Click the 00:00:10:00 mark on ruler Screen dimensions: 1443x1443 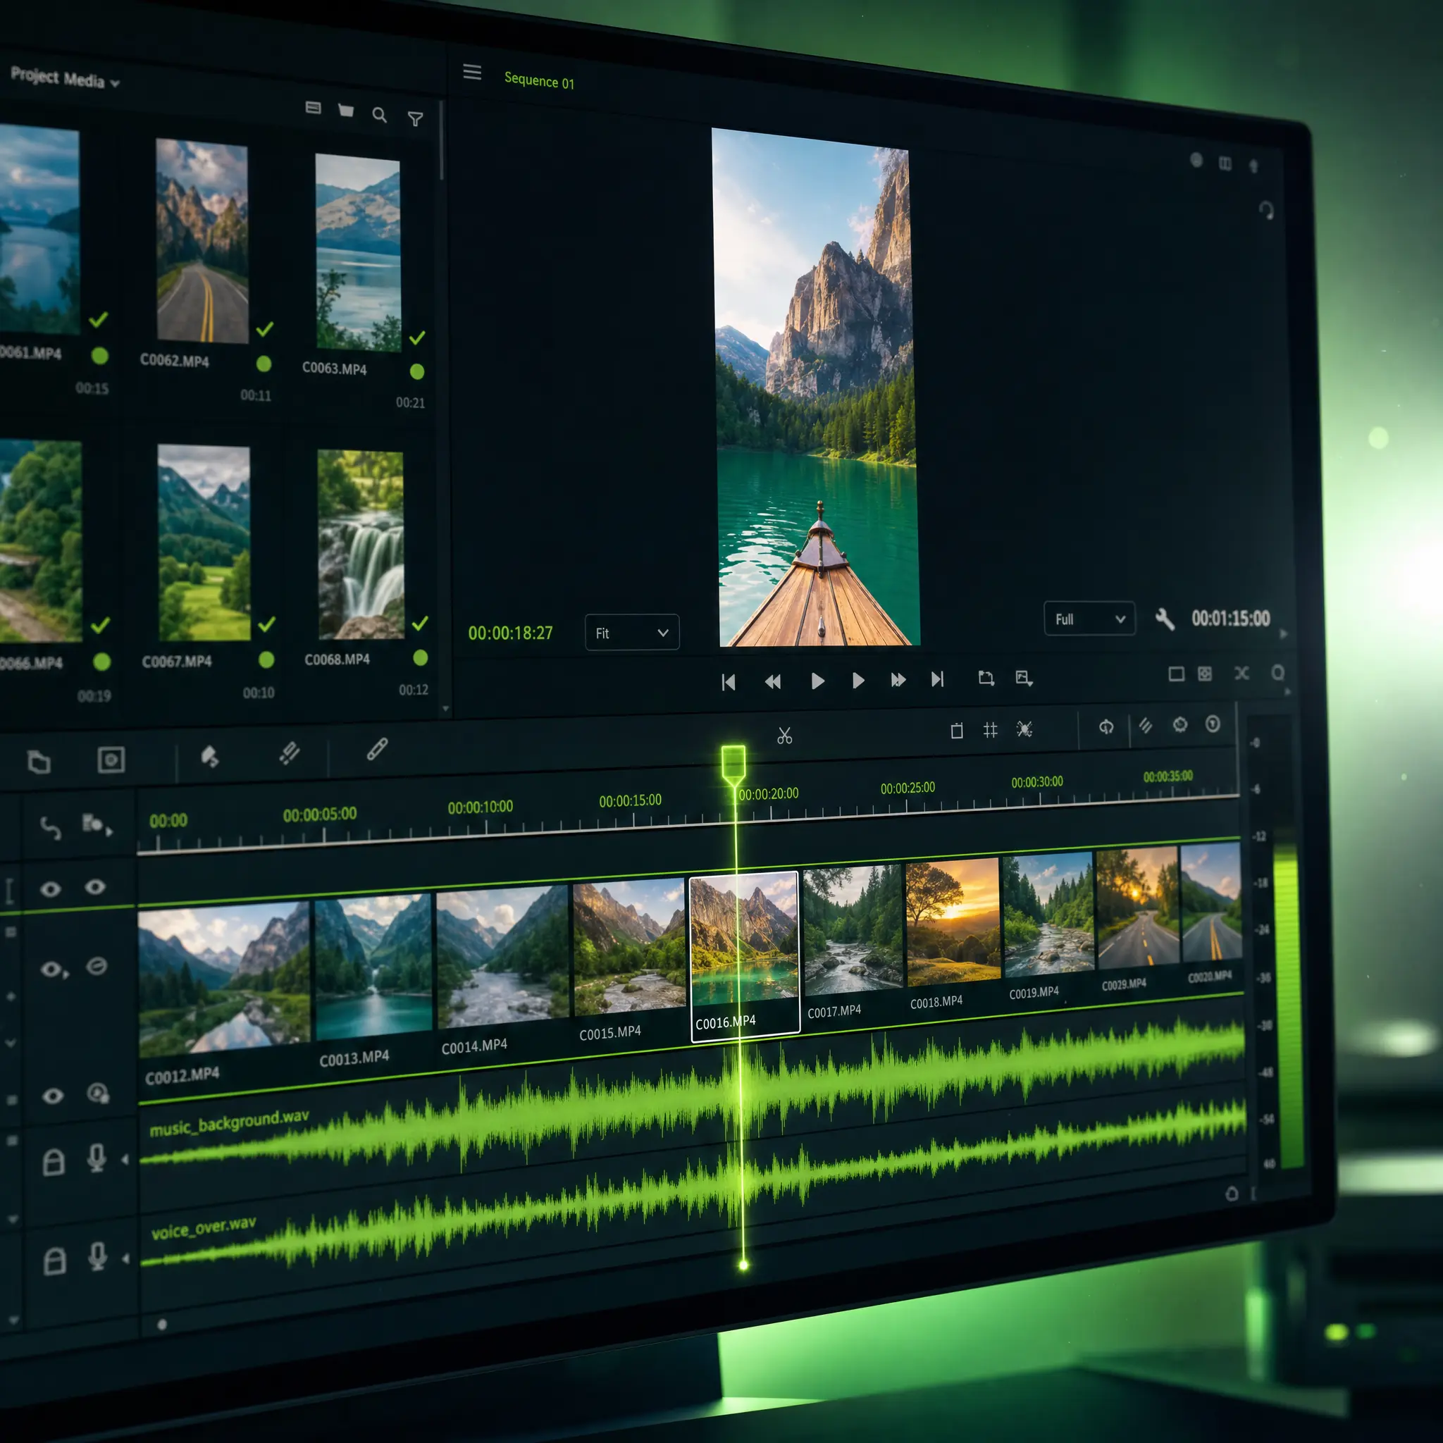coord(481,807)
